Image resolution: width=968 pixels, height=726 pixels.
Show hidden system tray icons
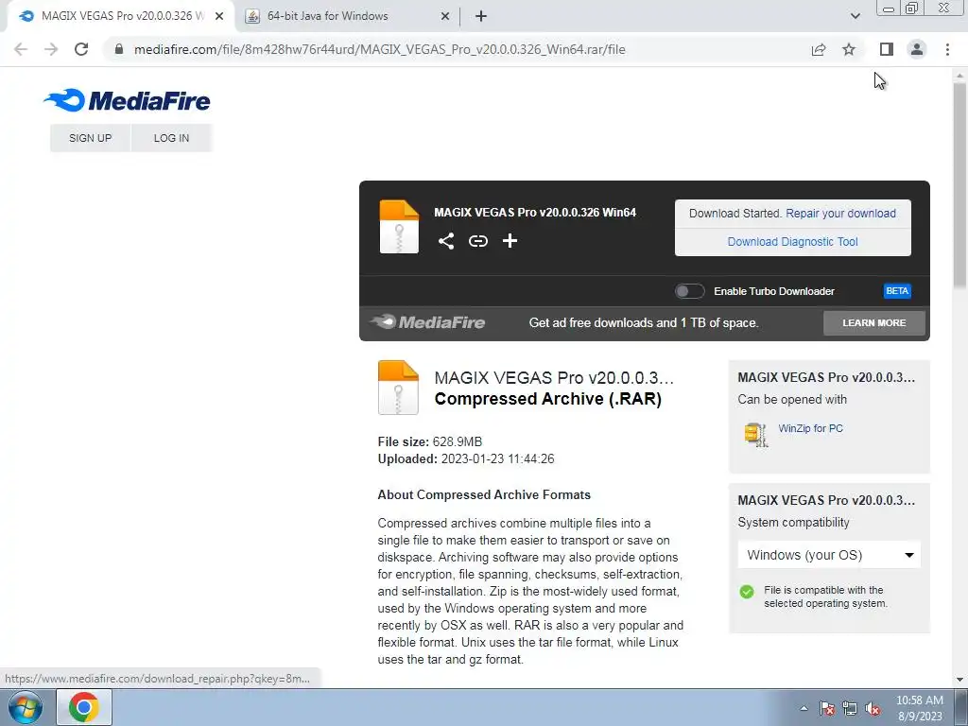pyautogui.click(x=804, y=708)
